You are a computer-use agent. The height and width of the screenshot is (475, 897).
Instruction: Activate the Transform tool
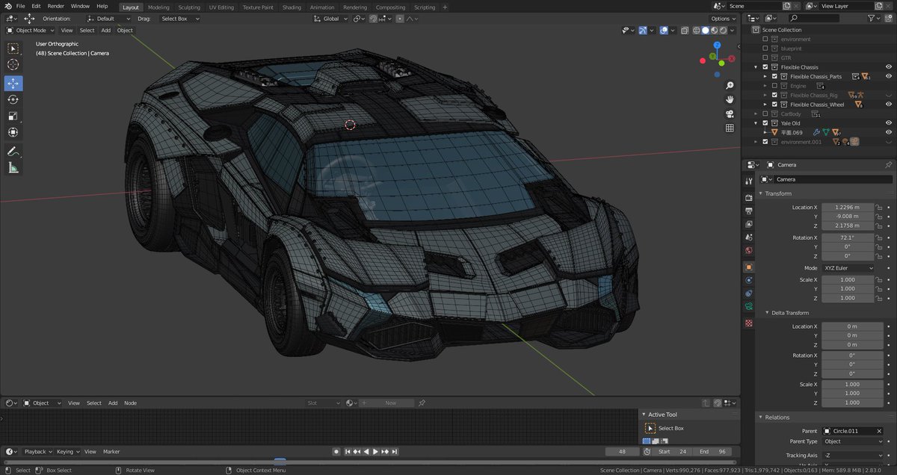[x=13, y=132]
